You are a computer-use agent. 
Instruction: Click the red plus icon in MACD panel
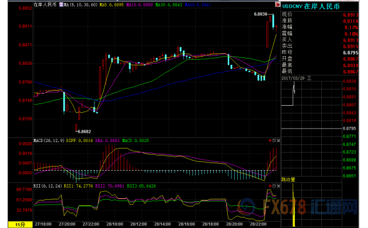click(x=270, y=140)
